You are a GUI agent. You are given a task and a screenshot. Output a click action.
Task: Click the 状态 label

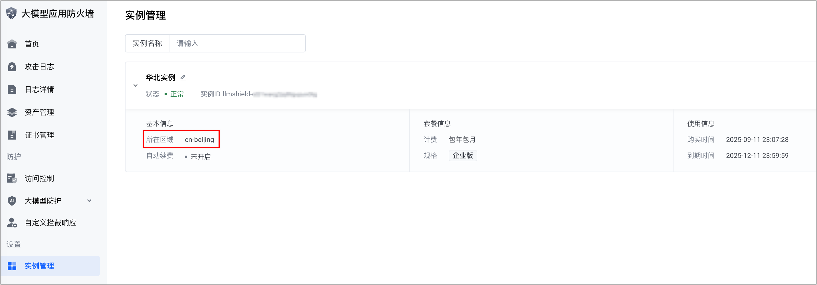point(153,94)
